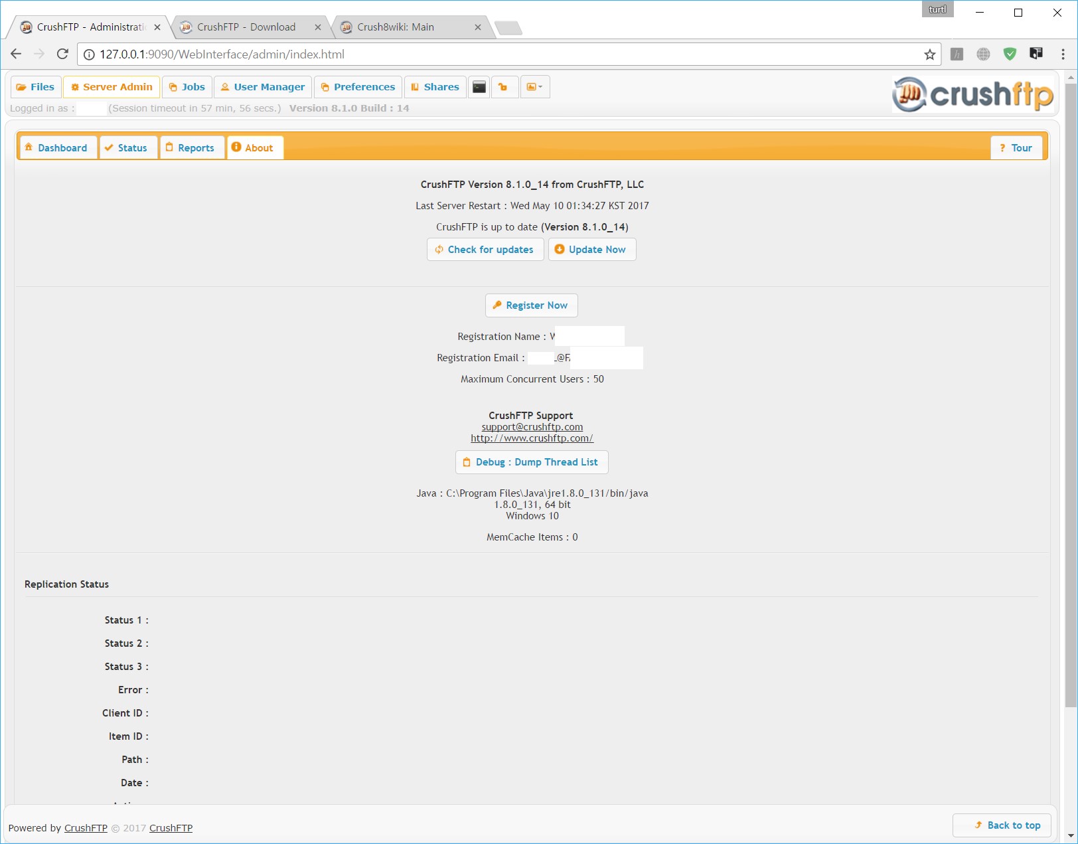View site information icon in address bar
This screenshot has width=1078, height=844.
pyautogui.click(x=89, y=54)
